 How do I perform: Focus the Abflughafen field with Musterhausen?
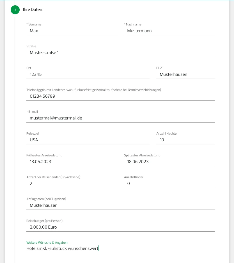tap(120, 205)
